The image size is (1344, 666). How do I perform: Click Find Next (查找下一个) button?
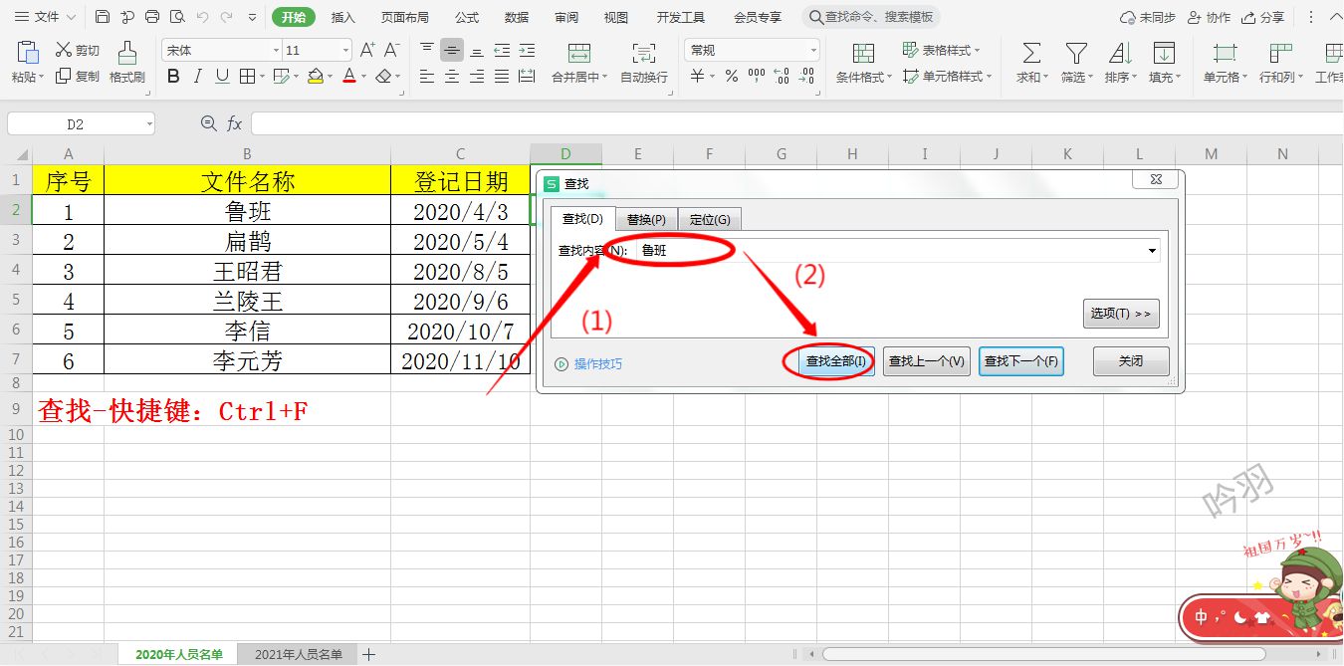[1021, 361]
